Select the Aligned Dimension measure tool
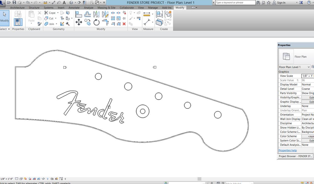The height and width of the screenshot is (184, 314). pos(147,14)
